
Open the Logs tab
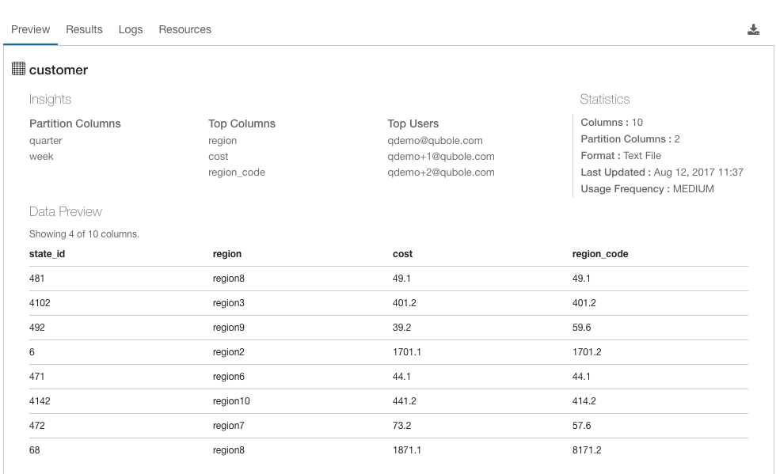coord(131,30)
